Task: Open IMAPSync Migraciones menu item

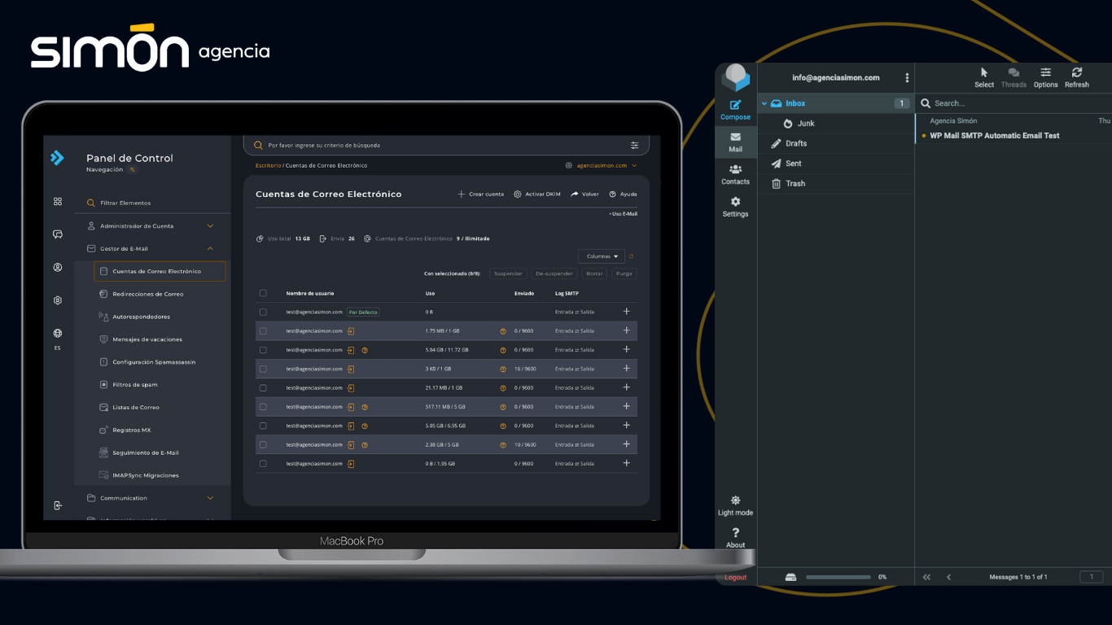Action: (146, 475)
